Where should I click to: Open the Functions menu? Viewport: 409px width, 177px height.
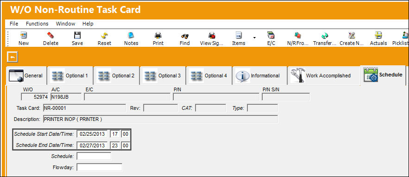[37, 24]
